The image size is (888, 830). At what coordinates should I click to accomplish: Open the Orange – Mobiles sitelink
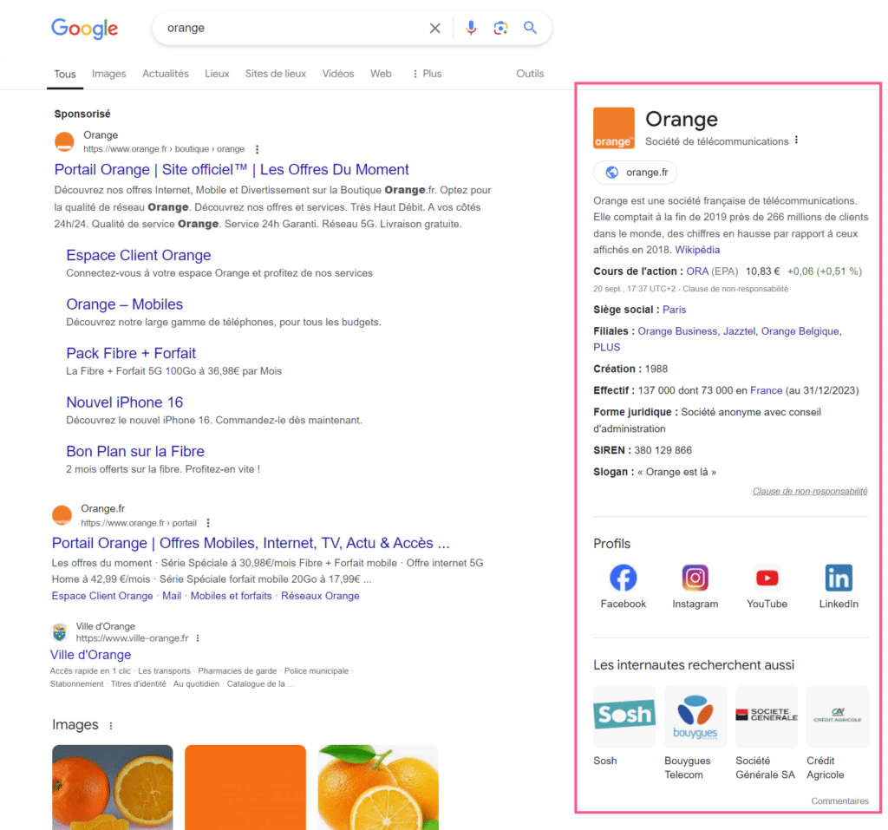pyautogui.click(x=125, y=304)
